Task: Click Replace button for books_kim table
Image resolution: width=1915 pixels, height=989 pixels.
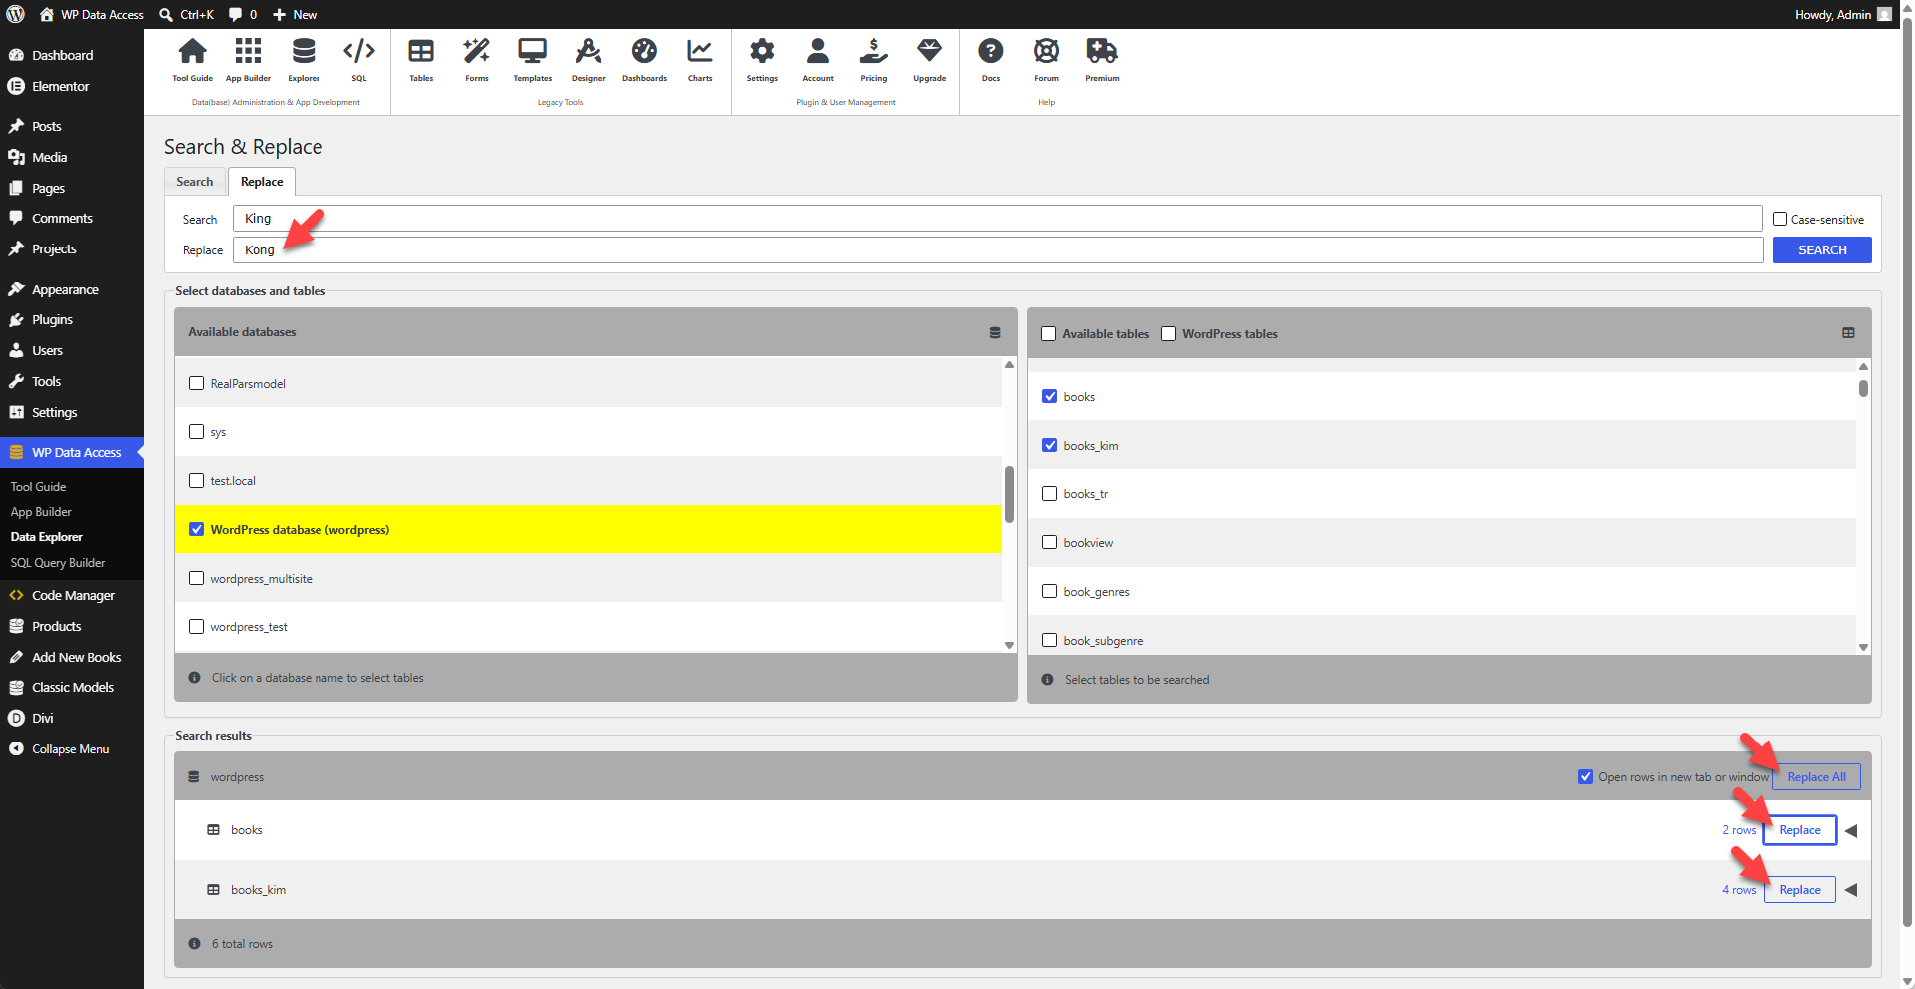Action: [x=1800, y=890]
